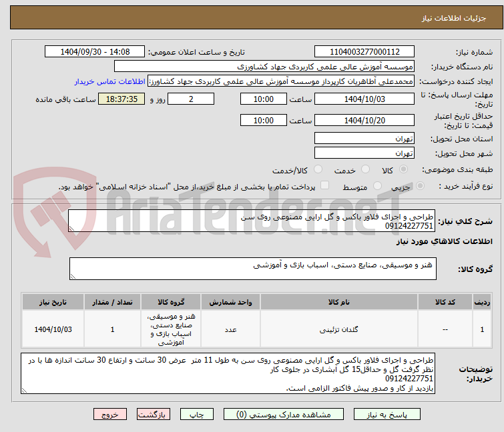Image resolution: width=504 pixels, height=432 pixels.
Task: Click the remaining time 18:37:35 field
Action: pyautogui.click(x=121, y=99)
